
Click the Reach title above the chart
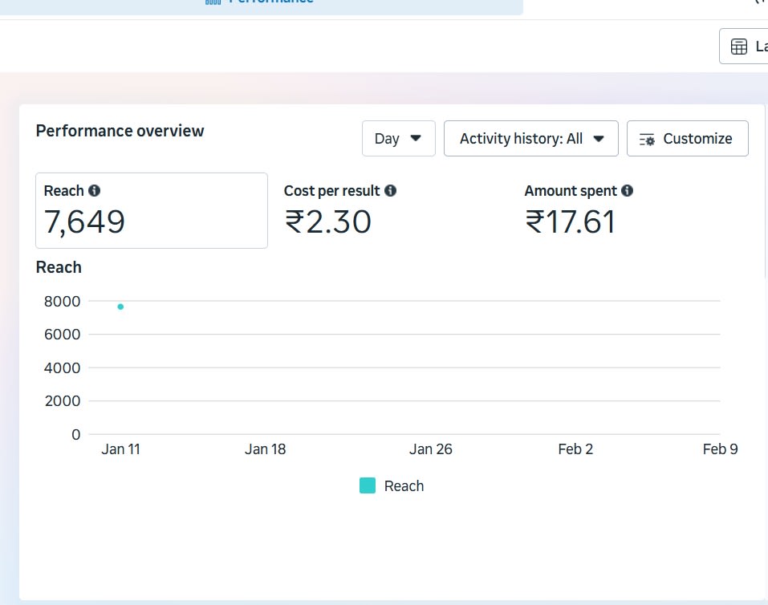[x=59, y=267]
